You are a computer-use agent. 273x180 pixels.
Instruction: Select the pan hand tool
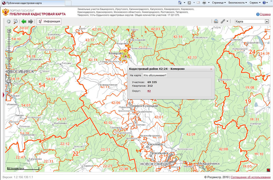pos(9,22)
